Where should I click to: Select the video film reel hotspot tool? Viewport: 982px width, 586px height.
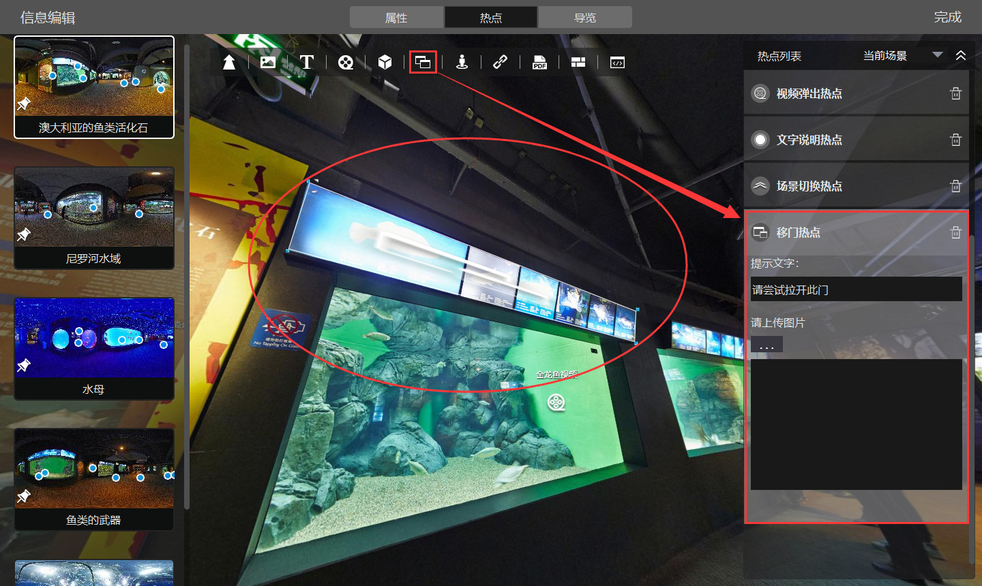pyautogui.click(x=346, y=63)
